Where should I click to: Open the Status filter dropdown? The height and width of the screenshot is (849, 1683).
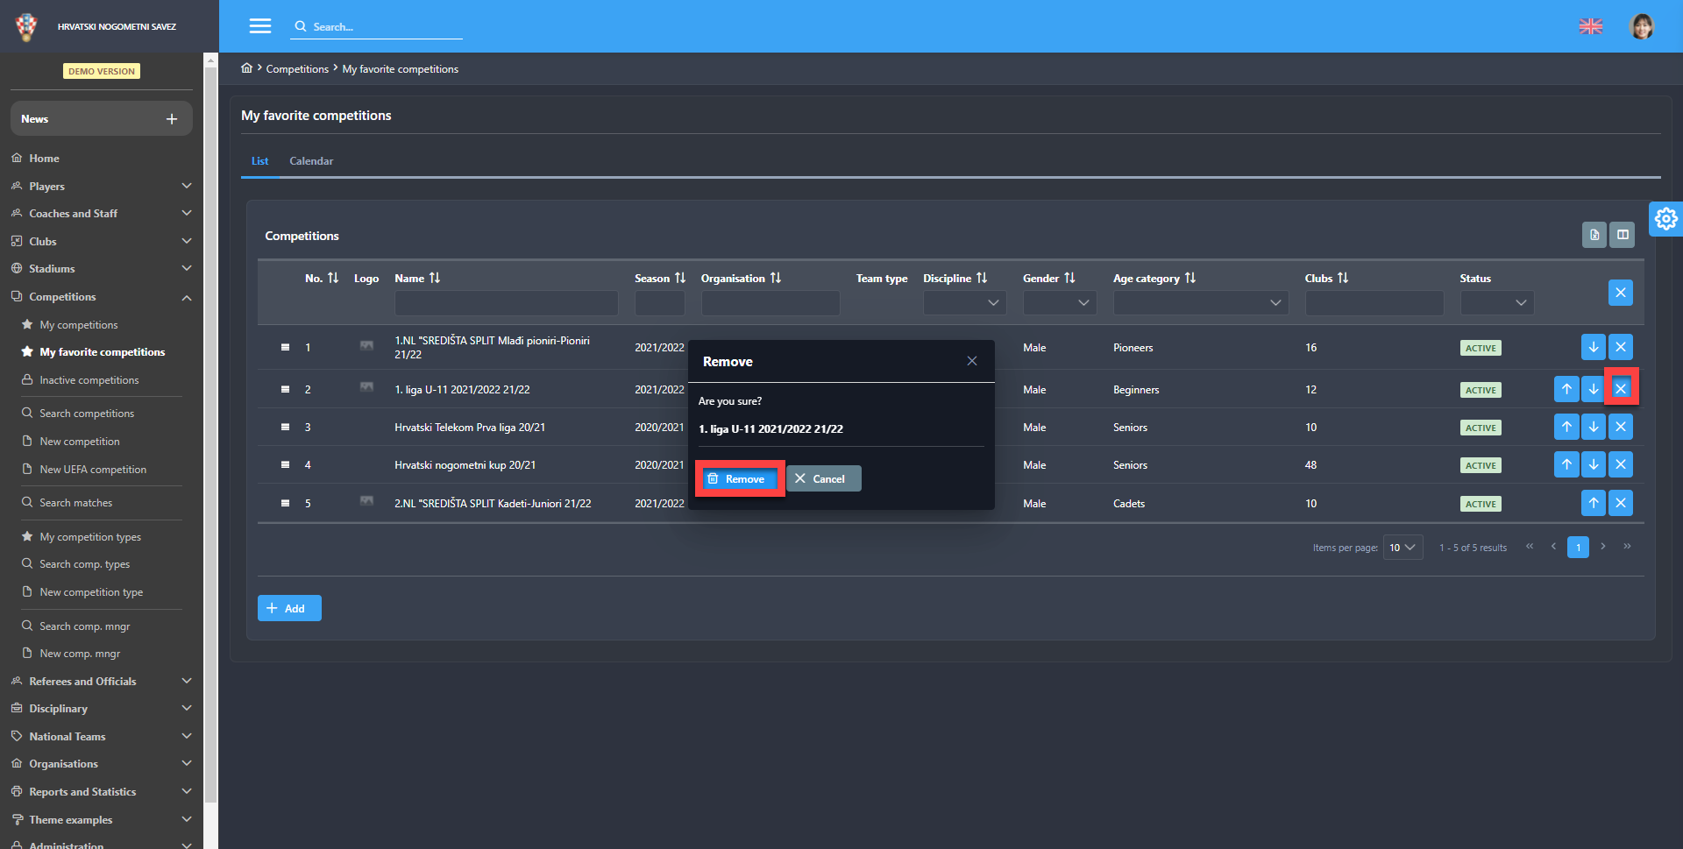click(x=1496, y=302)
